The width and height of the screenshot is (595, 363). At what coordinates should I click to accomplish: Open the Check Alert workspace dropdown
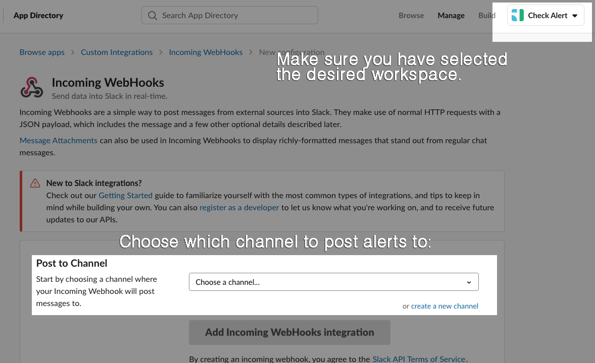[546, 15]
